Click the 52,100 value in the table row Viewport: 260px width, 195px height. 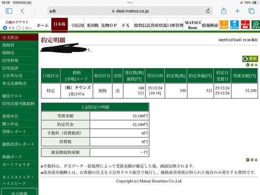tap(251, 91)
